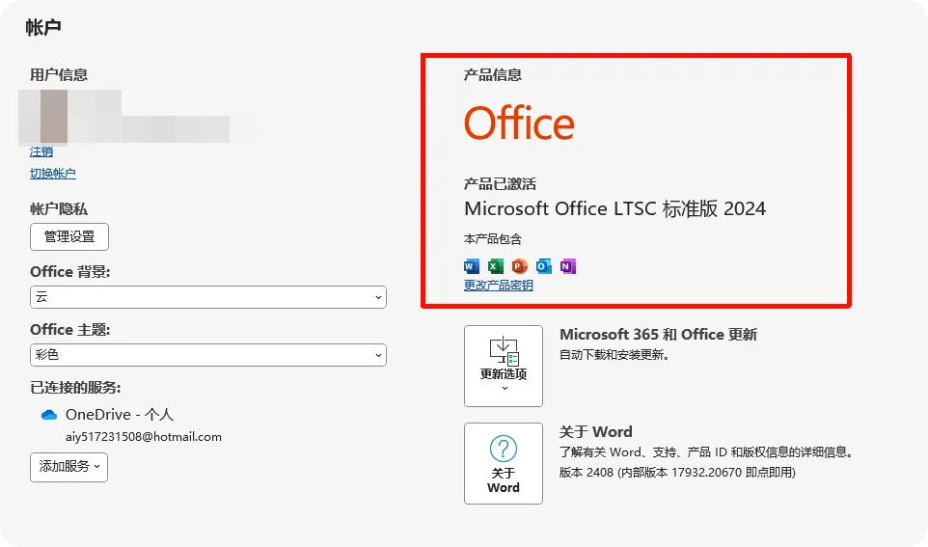This screenshot has width=928, height=547.
Task: Click the PowerPoint app icon
Action: [520, 266]
